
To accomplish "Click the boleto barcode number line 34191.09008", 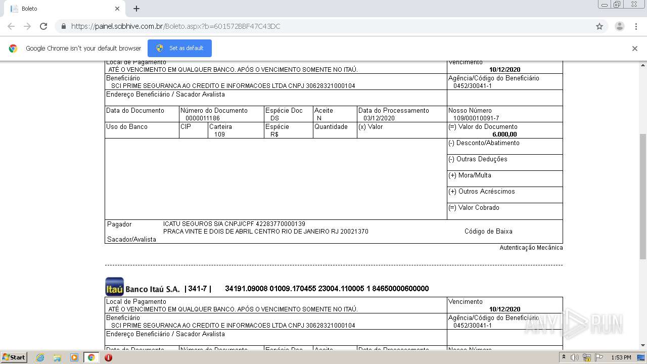I will point(327,289).
